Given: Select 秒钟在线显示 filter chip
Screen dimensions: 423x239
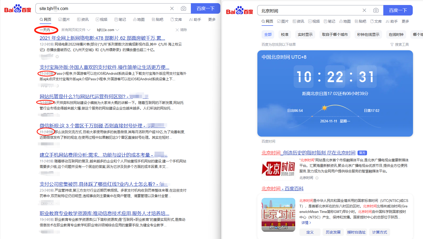Looking at the screenshot, I should (368, 34).
